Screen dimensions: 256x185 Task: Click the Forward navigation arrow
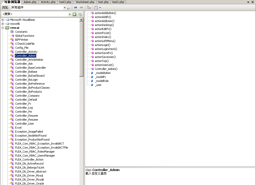click(x=81, y=7)
